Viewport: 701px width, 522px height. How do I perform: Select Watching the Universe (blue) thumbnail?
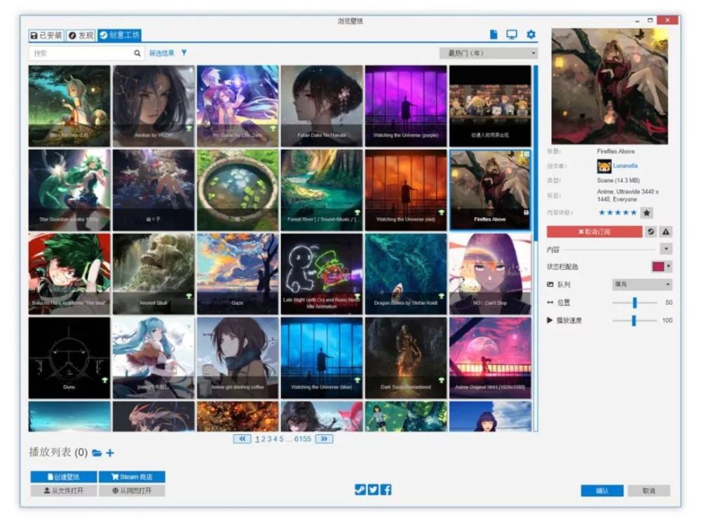click(322, 358)
